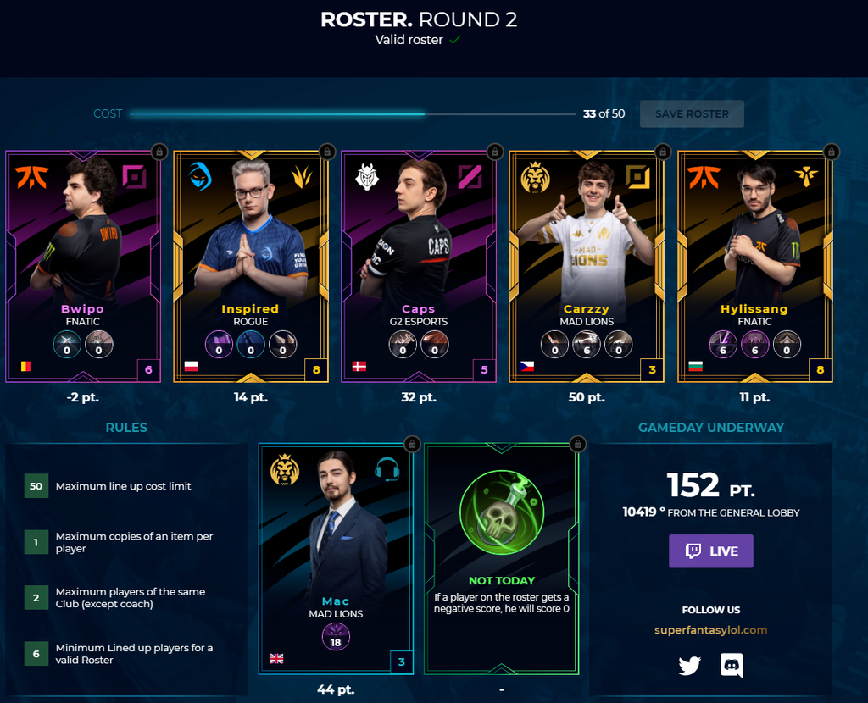Click the MAD Lions logo on Carzzy's card
Screen dimensions: 868x703
[x=535, y=177]
